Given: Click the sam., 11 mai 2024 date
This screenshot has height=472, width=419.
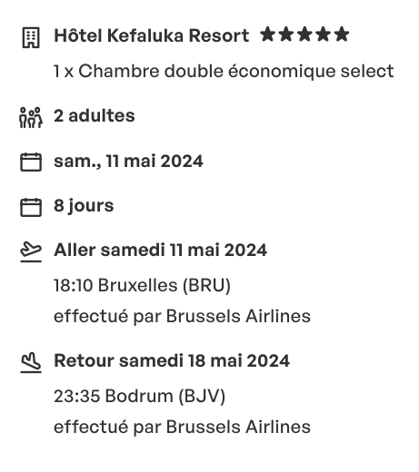Looking at the screenshot, I should [x=128, y=161].
